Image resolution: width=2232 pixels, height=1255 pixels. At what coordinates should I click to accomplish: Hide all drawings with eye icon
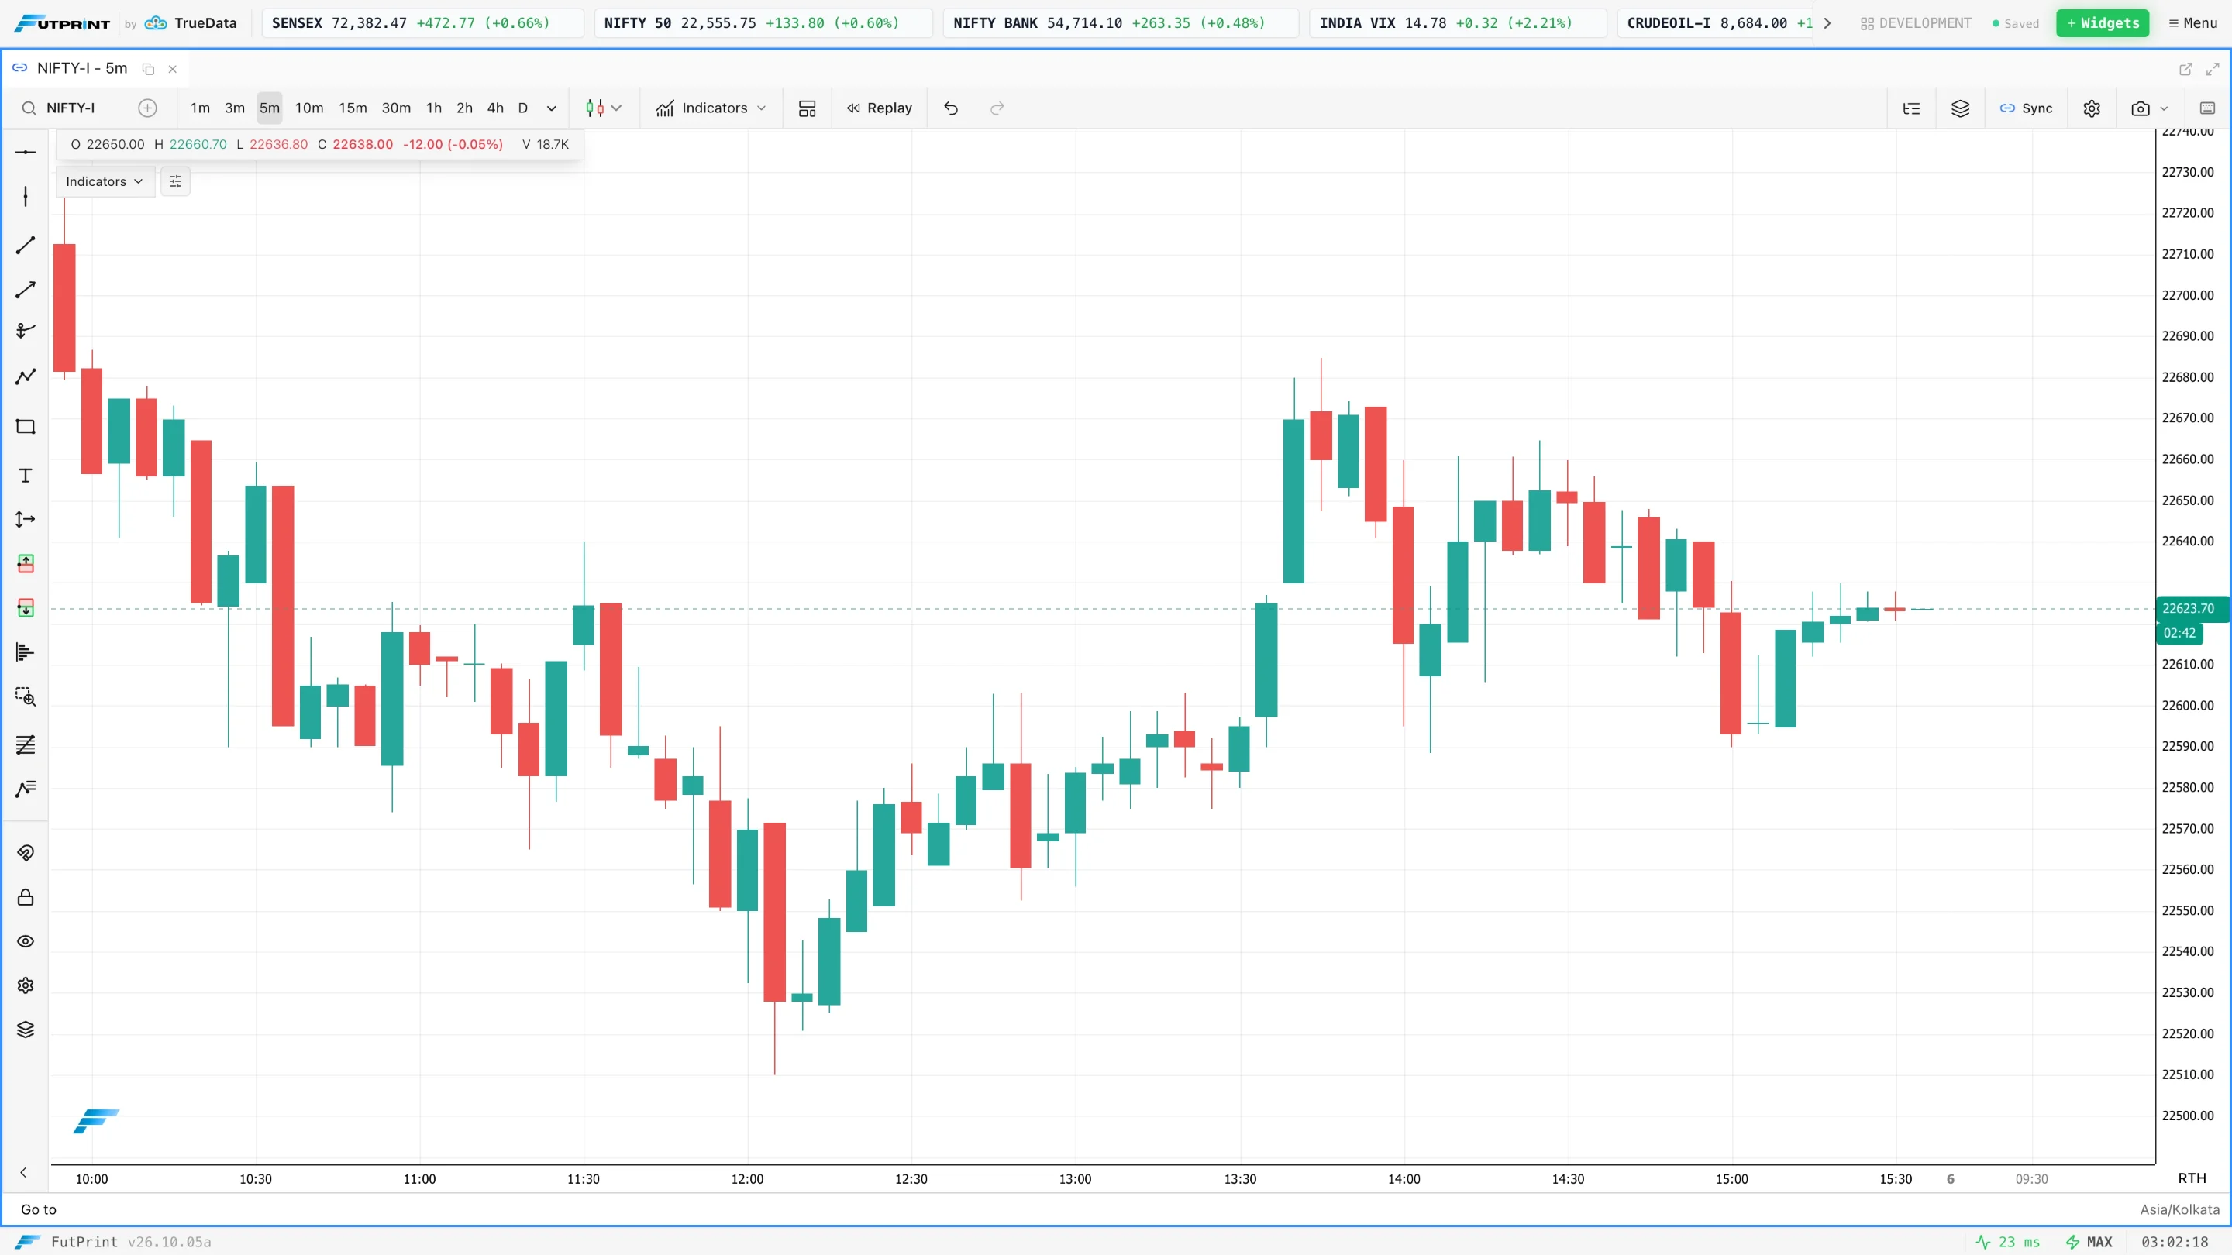[x=25, y=941]
